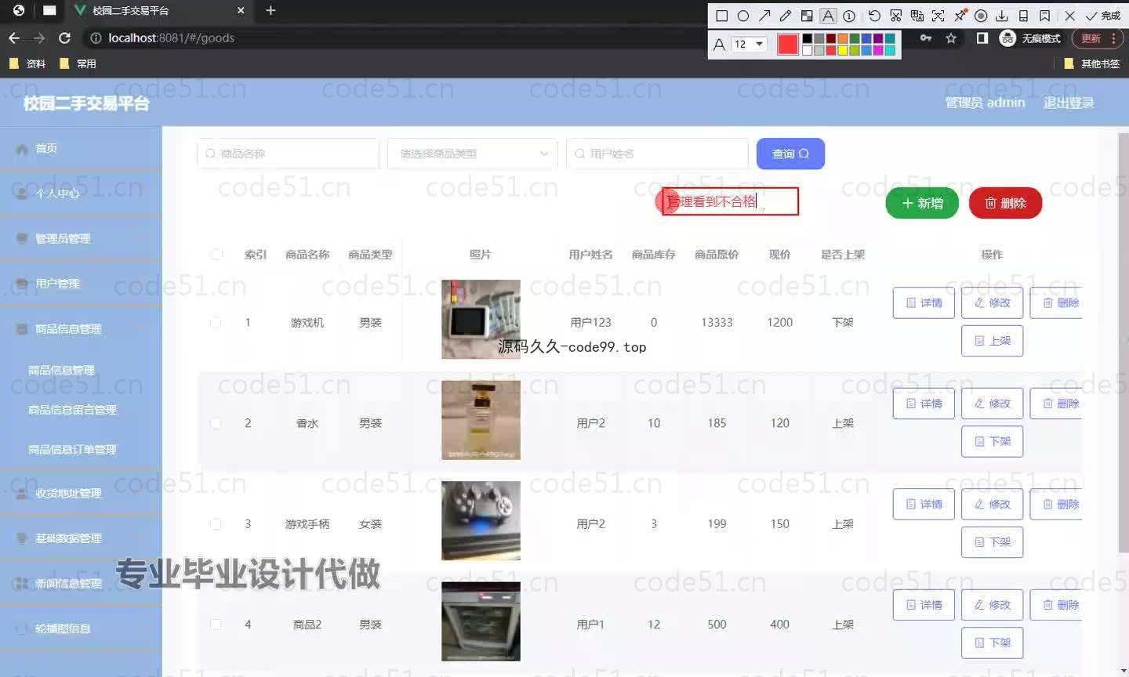Focus the 用户姓名 search field

coord(657,154)
